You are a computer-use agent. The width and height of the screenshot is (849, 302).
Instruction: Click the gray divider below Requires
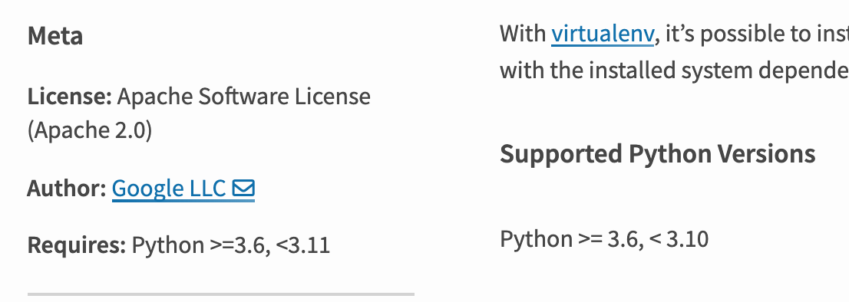221,294
